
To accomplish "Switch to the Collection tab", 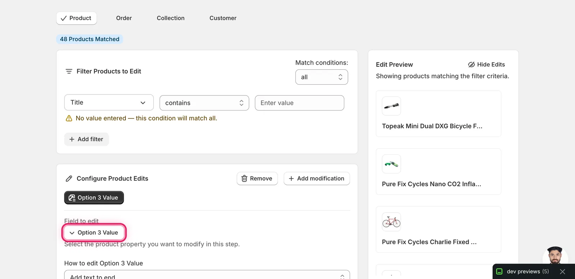I will click(x=171, y=18).
